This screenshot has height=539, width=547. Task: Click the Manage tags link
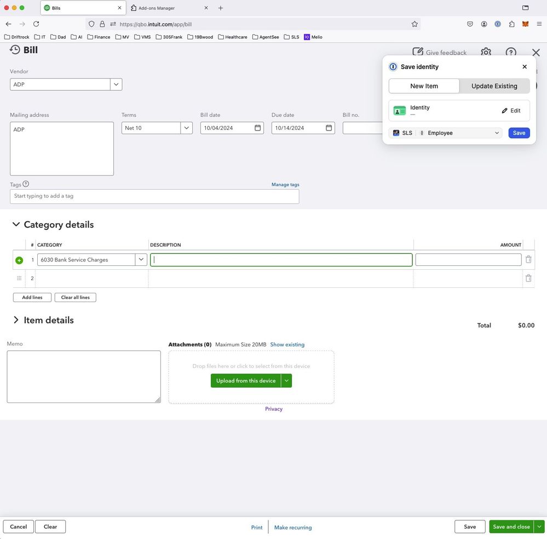(x=285, y=185)
